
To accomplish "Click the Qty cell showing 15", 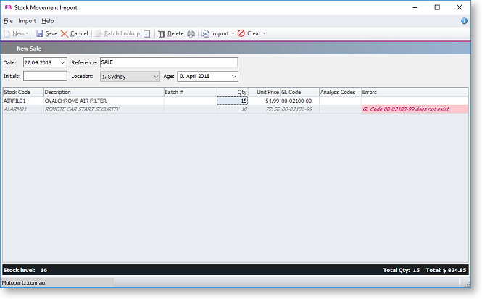I will pos(233,101).
